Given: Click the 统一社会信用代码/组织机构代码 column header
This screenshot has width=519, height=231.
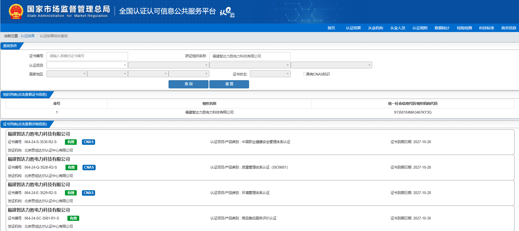Looking at the screenshot, I should click(x=413, y=103).
